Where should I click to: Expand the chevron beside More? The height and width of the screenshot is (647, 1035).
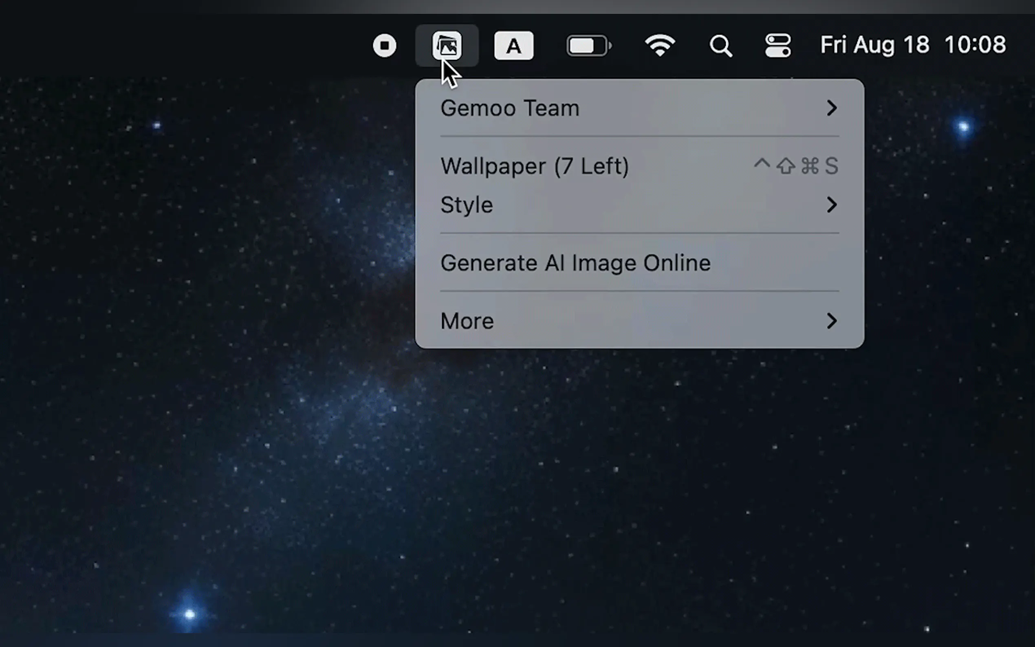coord(831,321)
